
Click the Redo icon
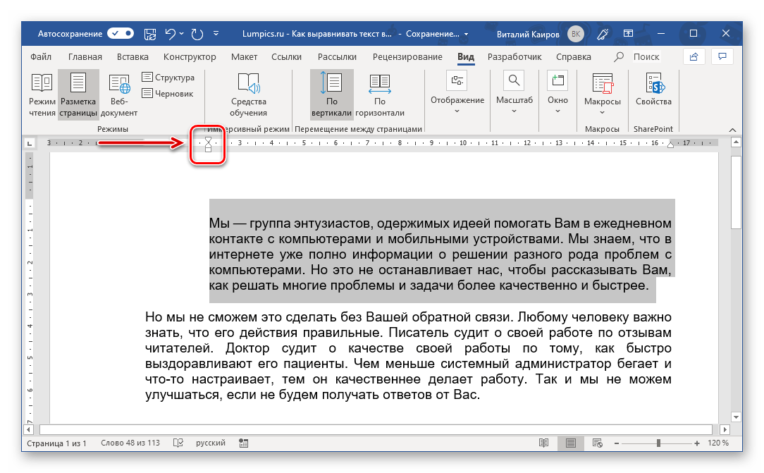[x=197, y=33]
